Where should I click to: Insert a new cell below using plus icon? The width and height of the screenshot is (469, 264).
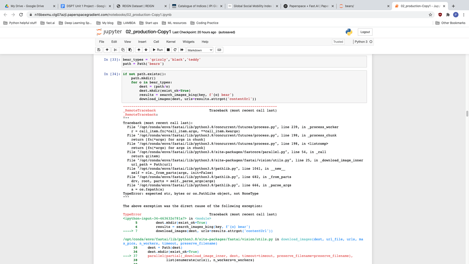(107, 50)
